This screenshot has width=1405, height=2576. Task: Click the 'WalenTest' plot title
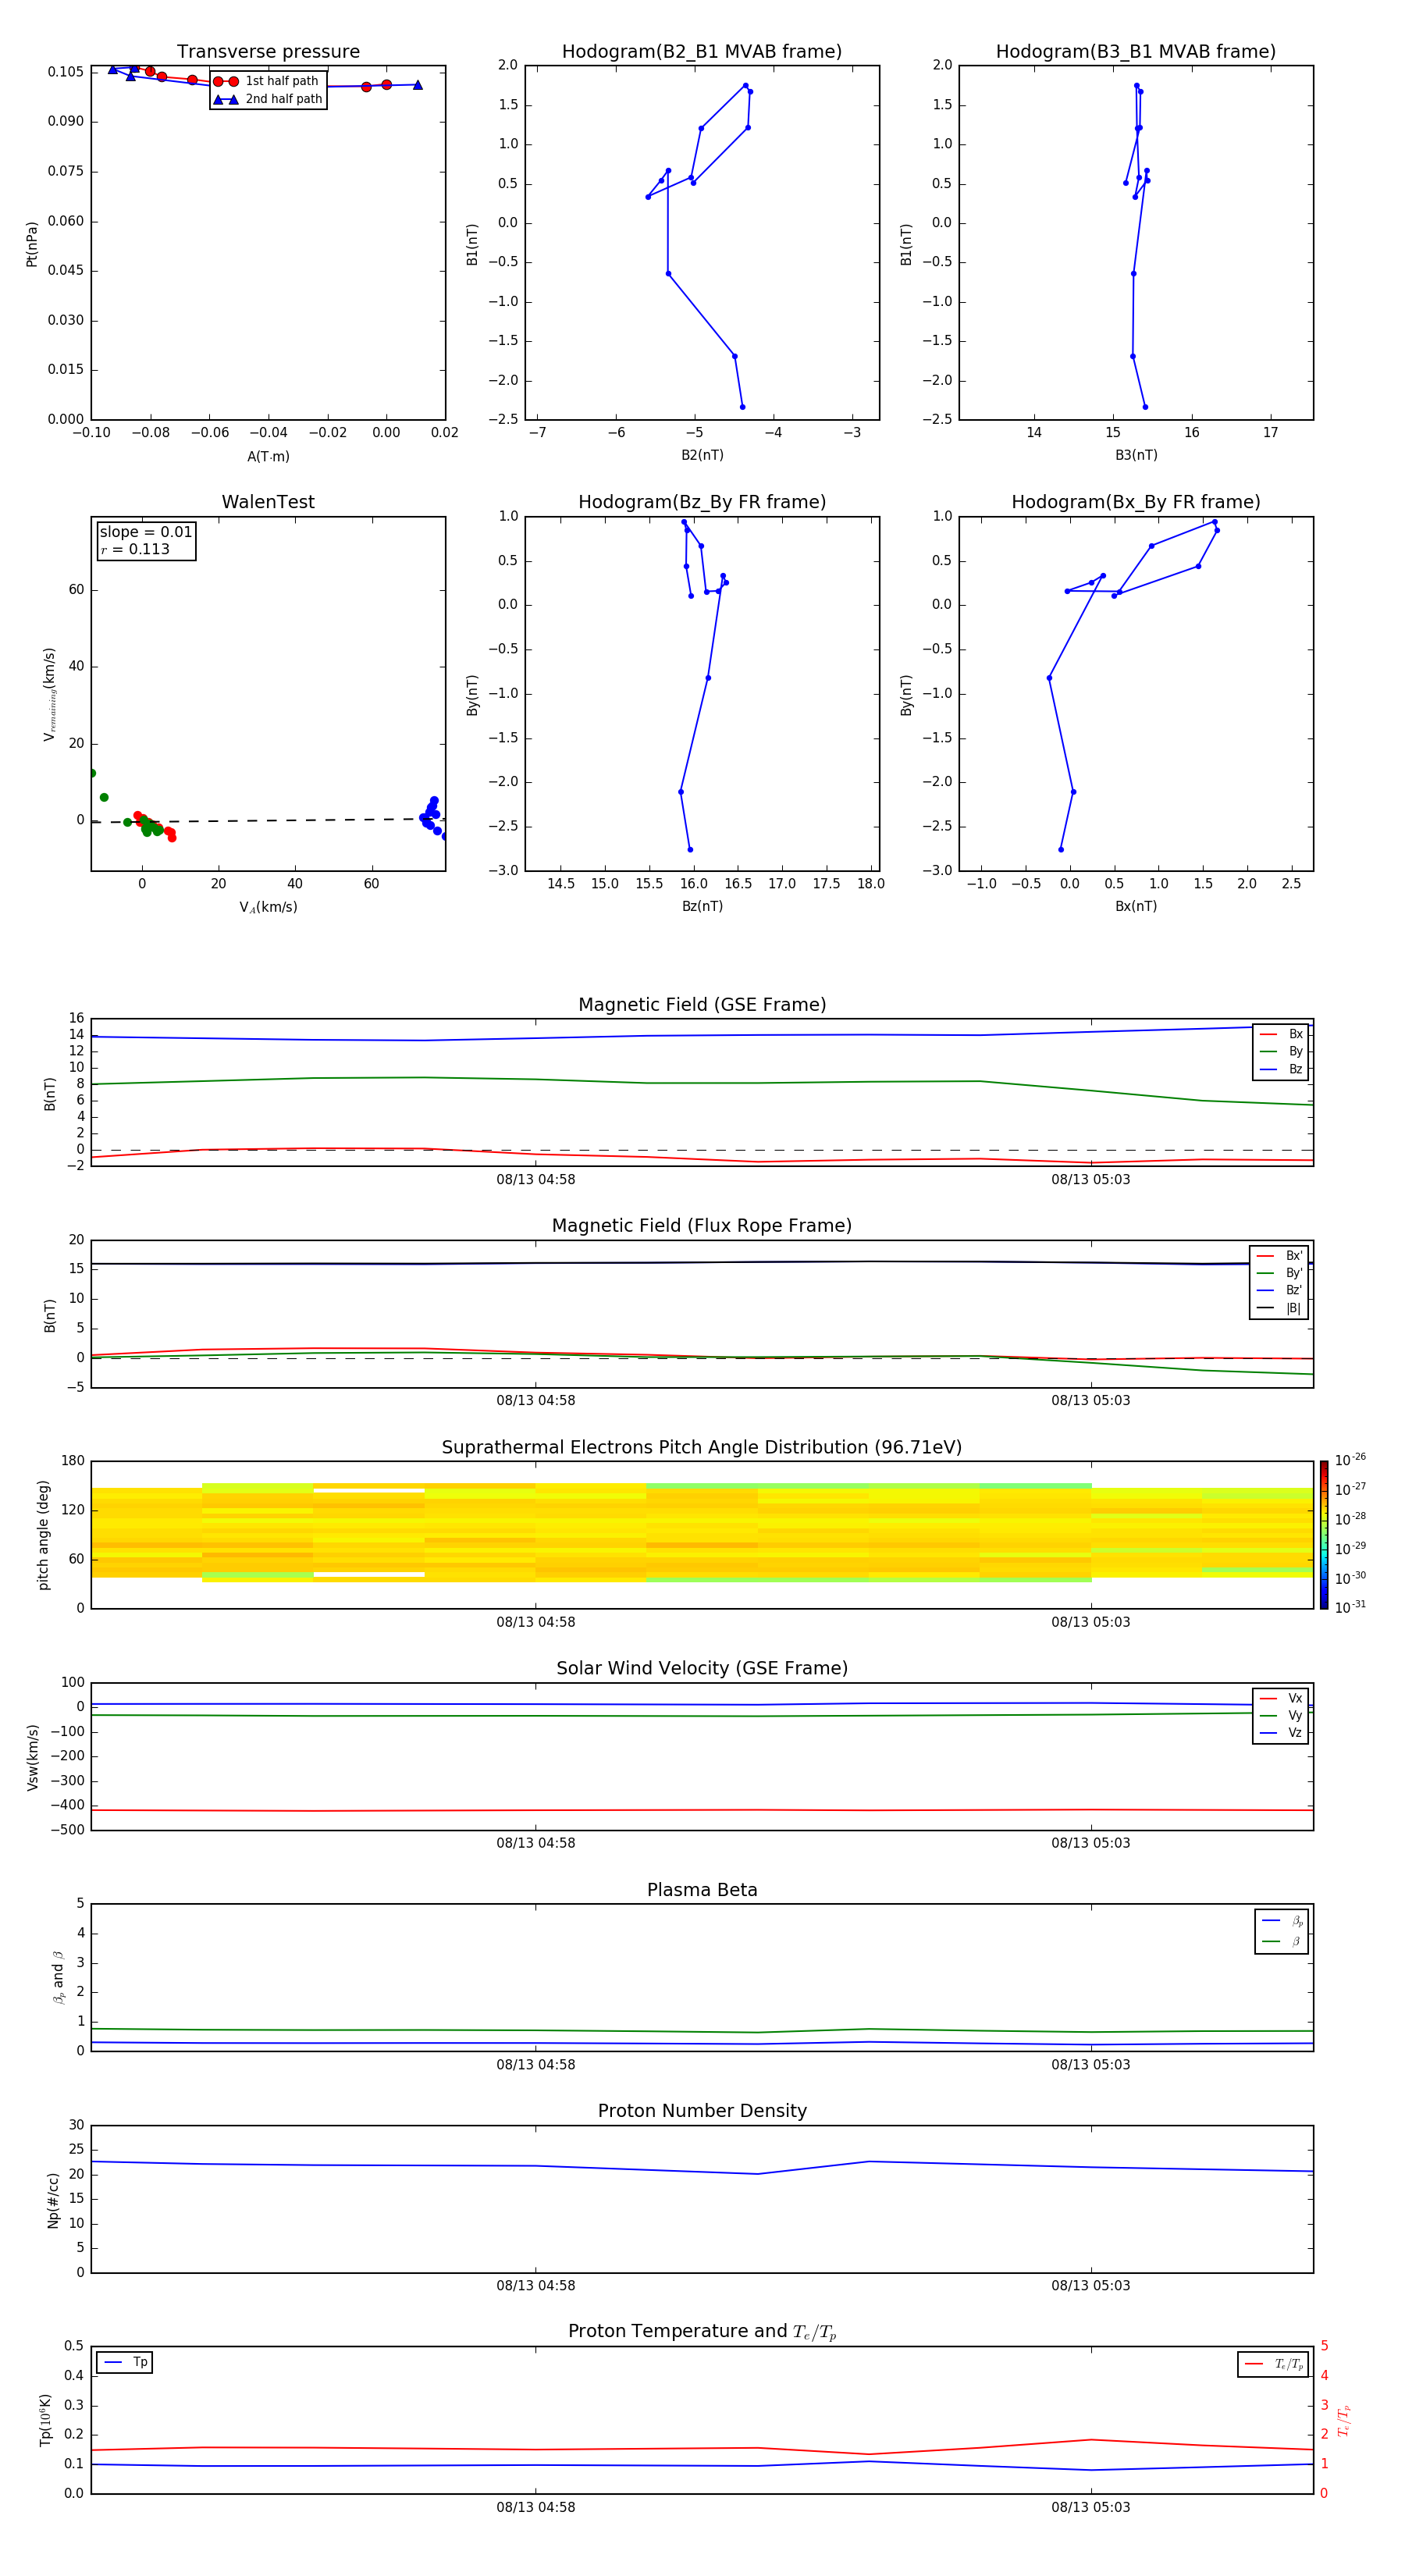pyautogui.click(x=268, y=502)
